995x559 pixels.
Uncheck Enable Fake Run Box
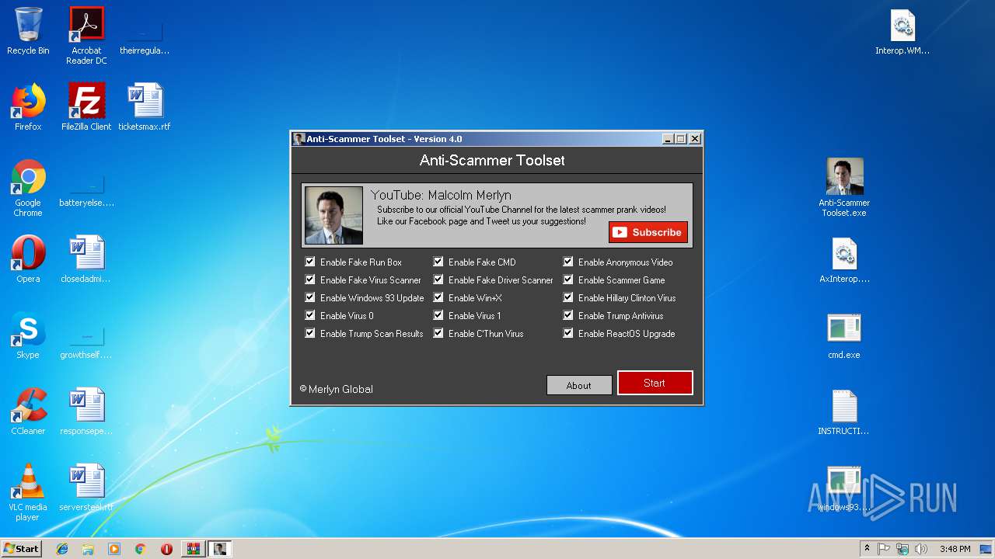(310, 262)
